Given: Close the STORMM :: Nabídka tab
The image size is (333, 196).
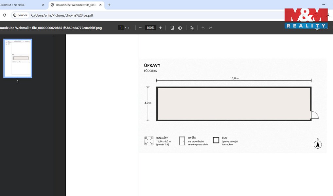Looking at the screenshot, I should coord(43,5).
